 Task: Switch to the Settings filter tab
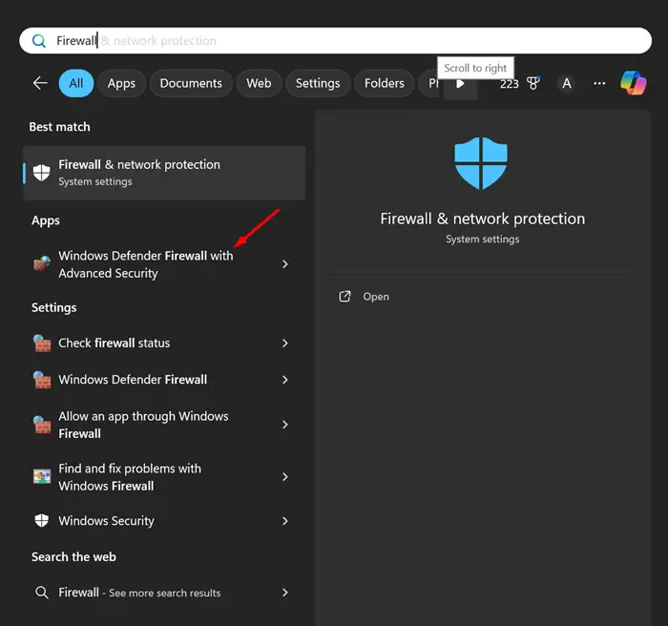point(318,83)
